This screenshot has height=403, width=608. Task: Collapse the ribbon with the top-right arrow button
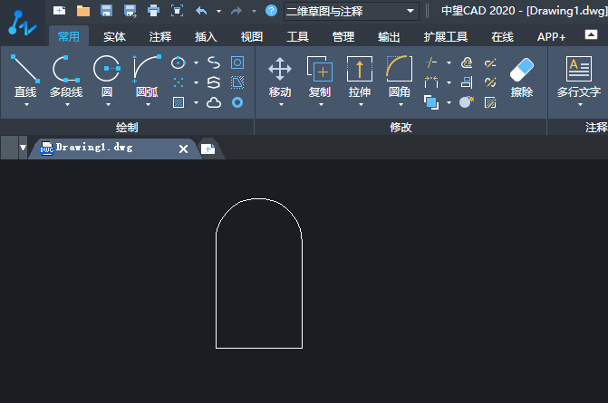(591, 34)
